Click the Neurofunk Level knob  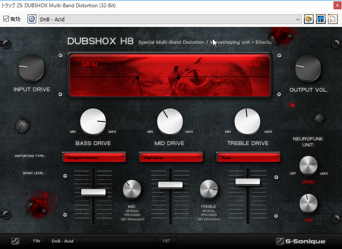pos(308,165)
